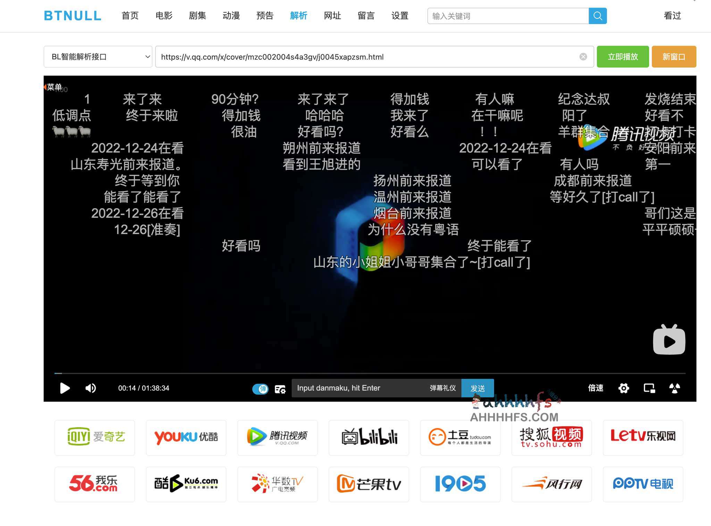Mute audio with the volume icon
Screen dimensions: 711x526
[90, 388]
